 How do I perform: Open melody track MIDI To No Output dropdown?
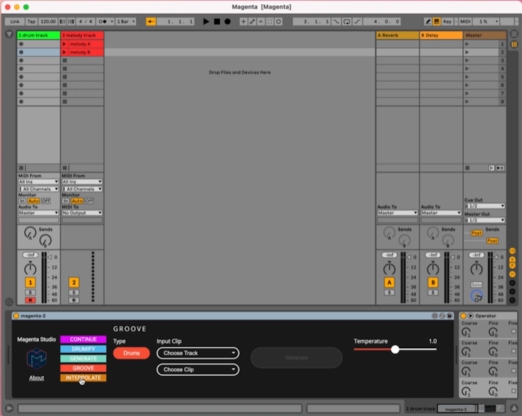82,213
